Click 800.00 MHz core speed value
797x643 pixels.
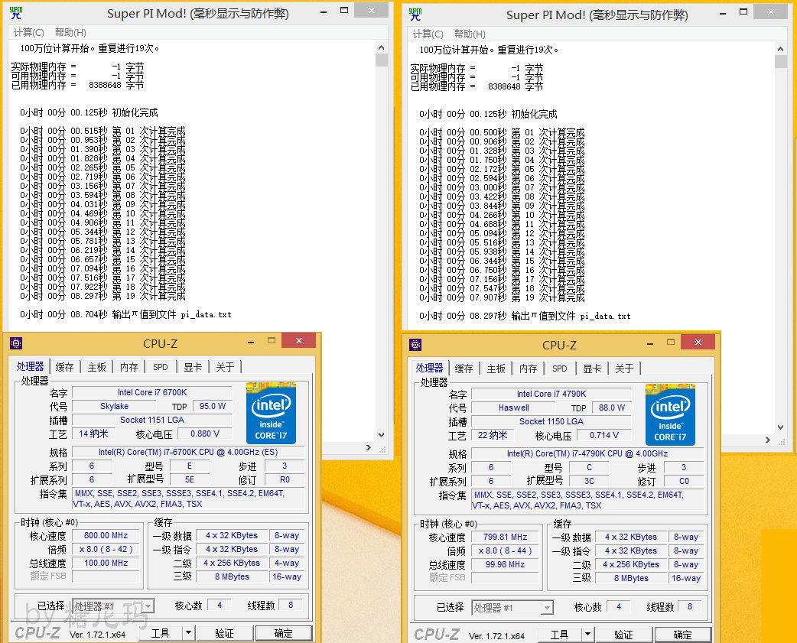click(106, 535)
